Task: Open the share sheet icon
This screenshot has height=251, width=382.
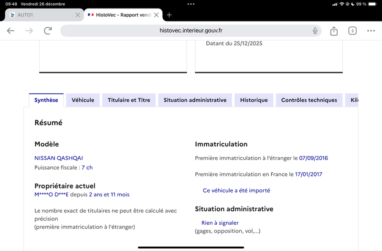Action: click(334, 31)
